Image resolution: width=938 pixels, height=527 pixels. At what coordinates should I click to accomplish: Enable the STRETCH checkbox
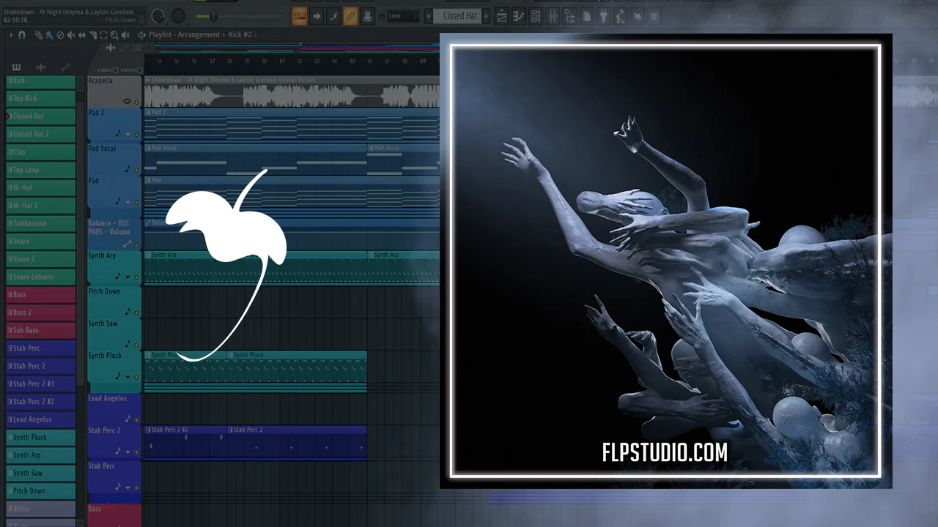pos(139,70)
